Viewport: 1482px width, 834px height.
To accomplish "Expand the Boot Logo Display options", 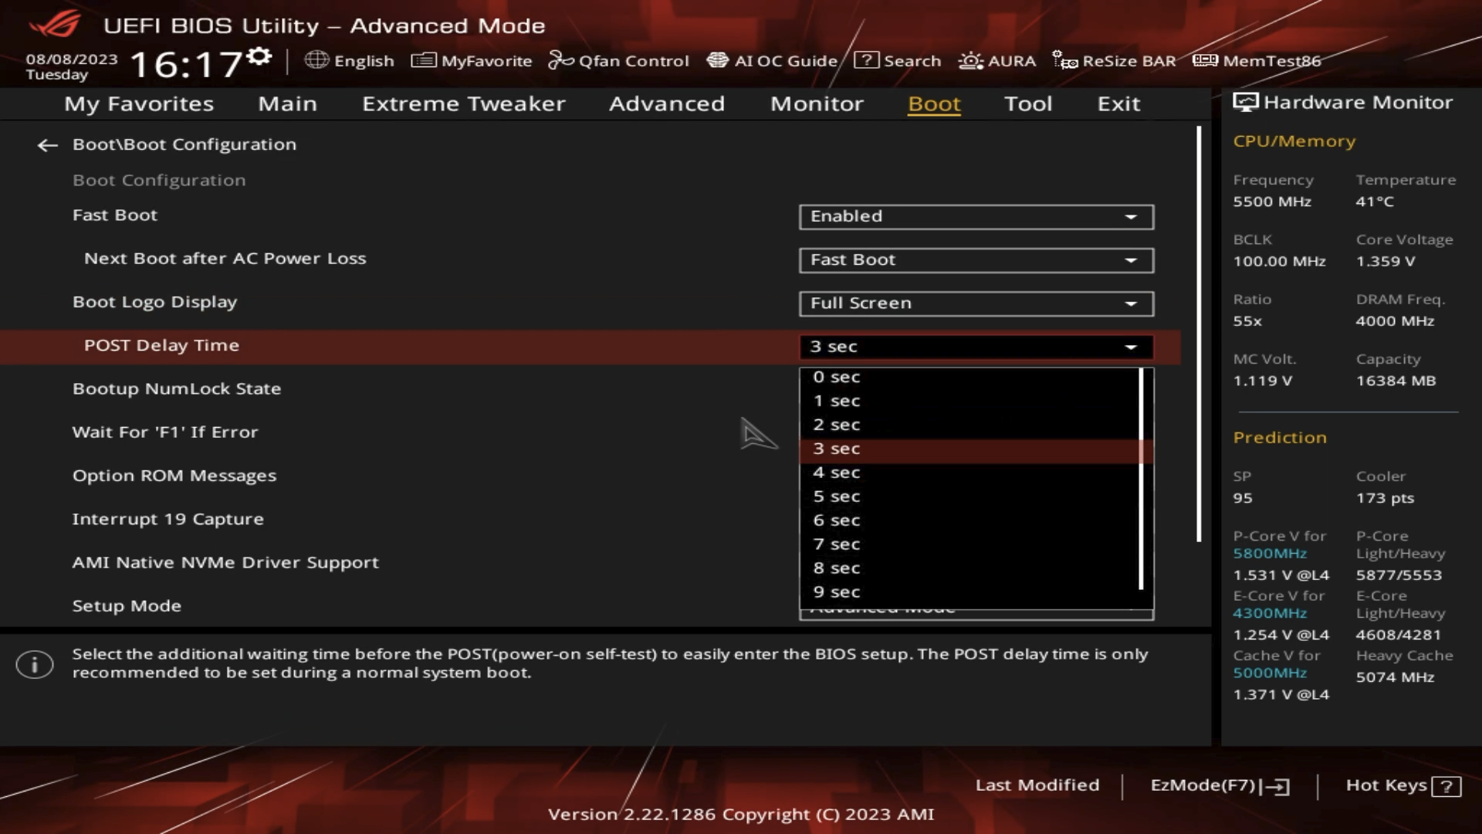I will click(975, 303).
